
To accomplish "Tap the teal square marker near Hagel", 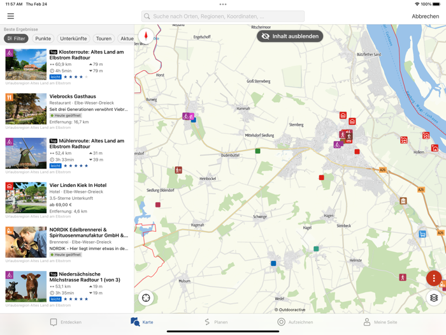I will coord(316,249).
